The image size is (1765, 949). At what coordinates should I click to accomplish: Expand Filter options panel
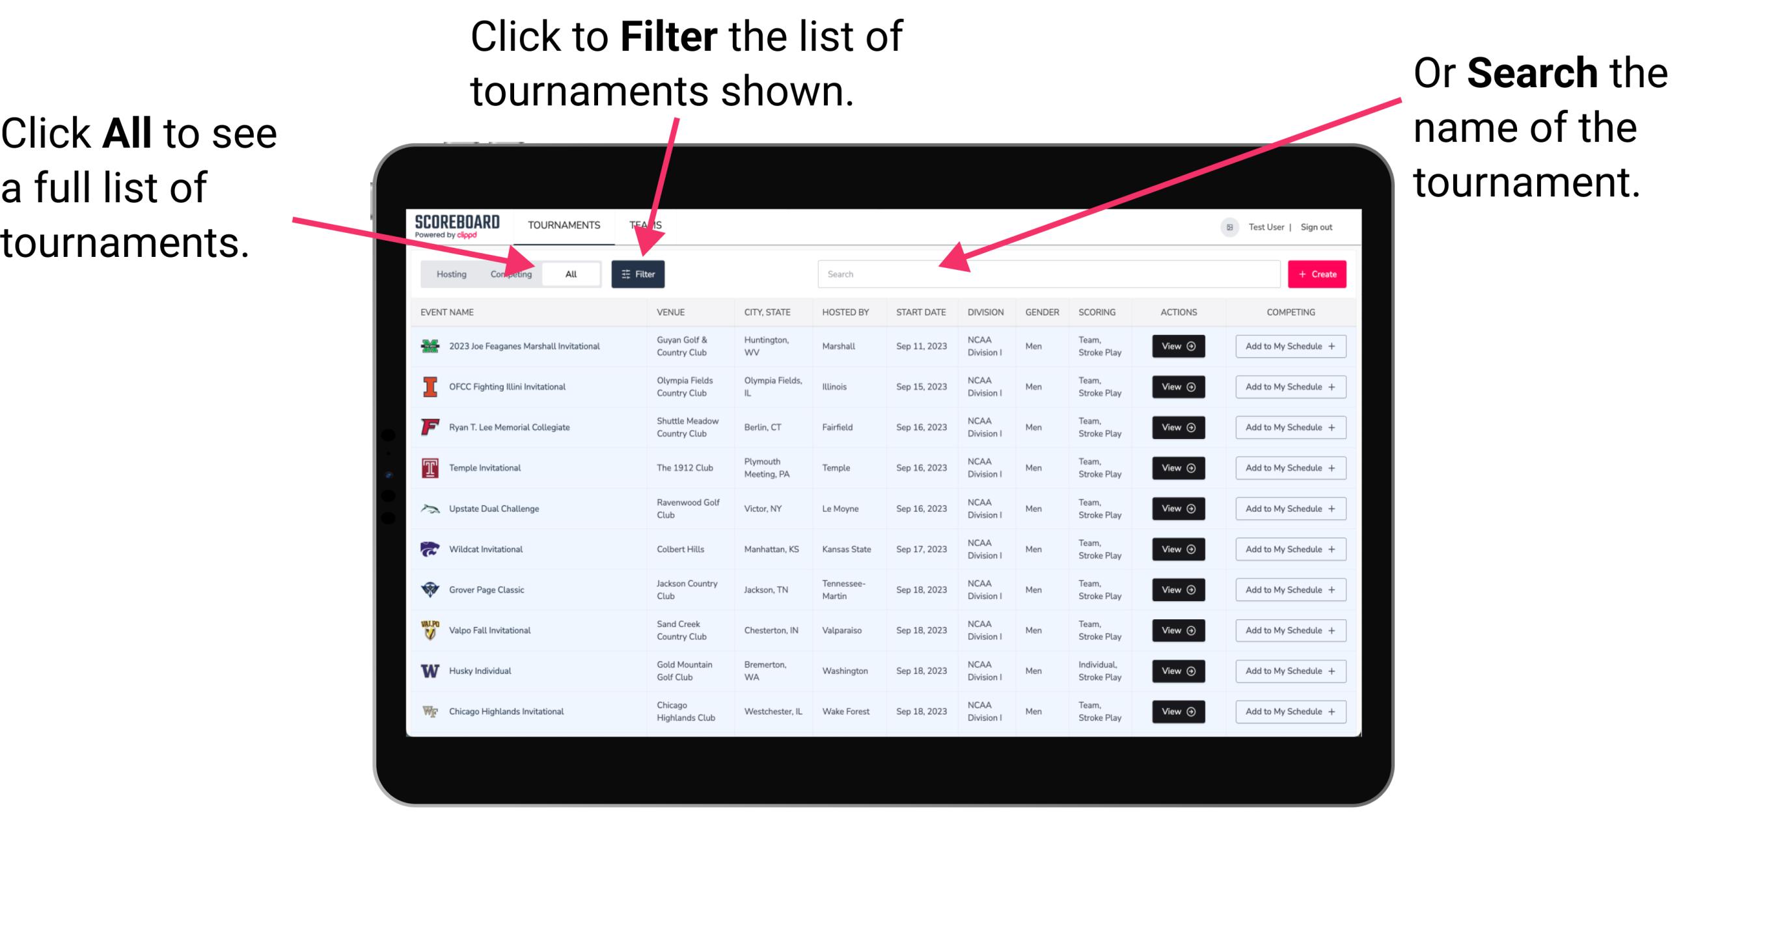tap(639, 273)
